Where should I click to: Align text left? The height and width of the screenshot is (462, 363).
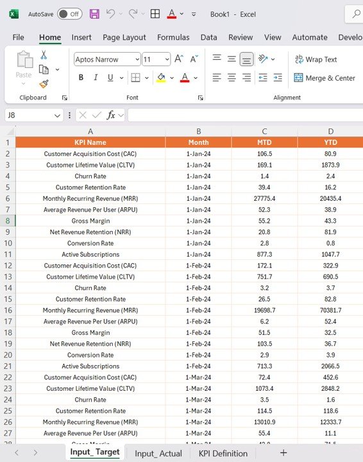(217, 78)
